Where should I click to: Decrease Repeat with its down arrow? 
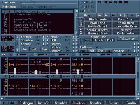[47, 44]
